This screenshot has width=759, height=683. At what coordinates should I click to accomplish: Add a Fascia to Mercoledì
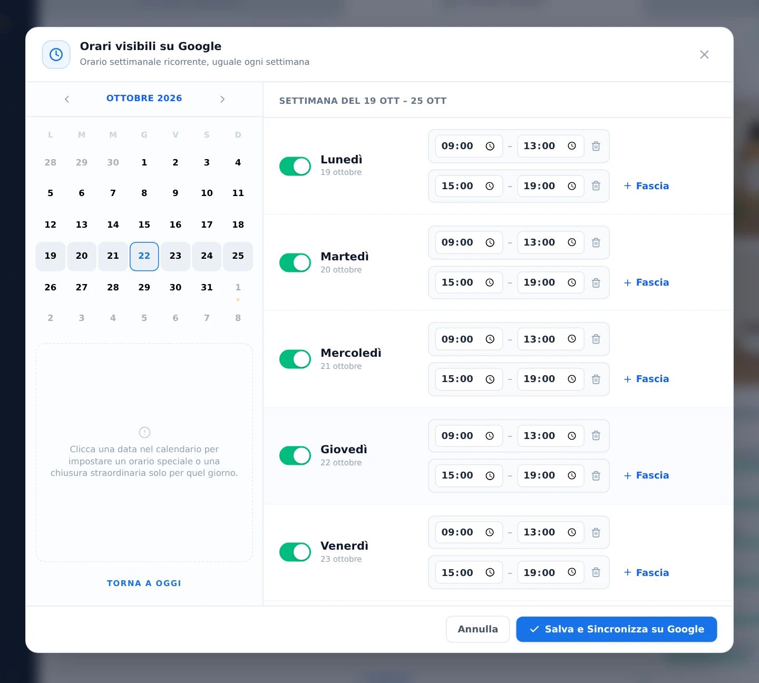click(646, 379)
